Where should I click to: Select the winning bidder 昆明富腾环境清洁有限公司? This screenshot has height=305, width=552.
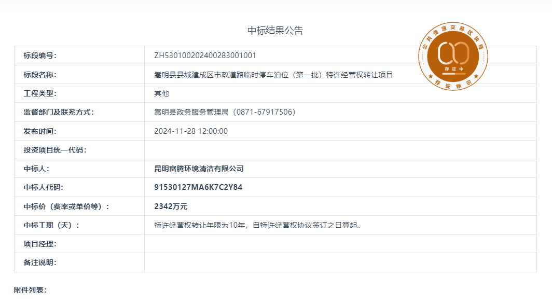click(x=199, y=169)
